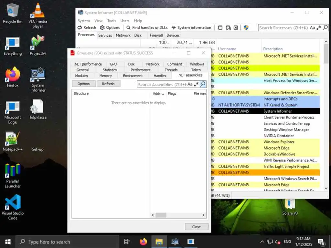Open Environment tab in properties dialog

tap(133, 76)
